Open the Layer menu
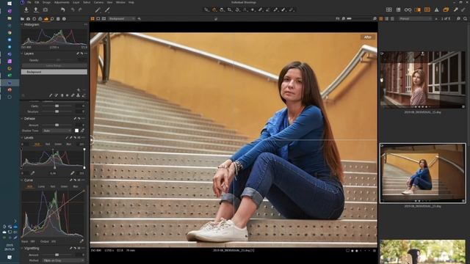The height and width of the screenshot is (264, 470). 76,2
